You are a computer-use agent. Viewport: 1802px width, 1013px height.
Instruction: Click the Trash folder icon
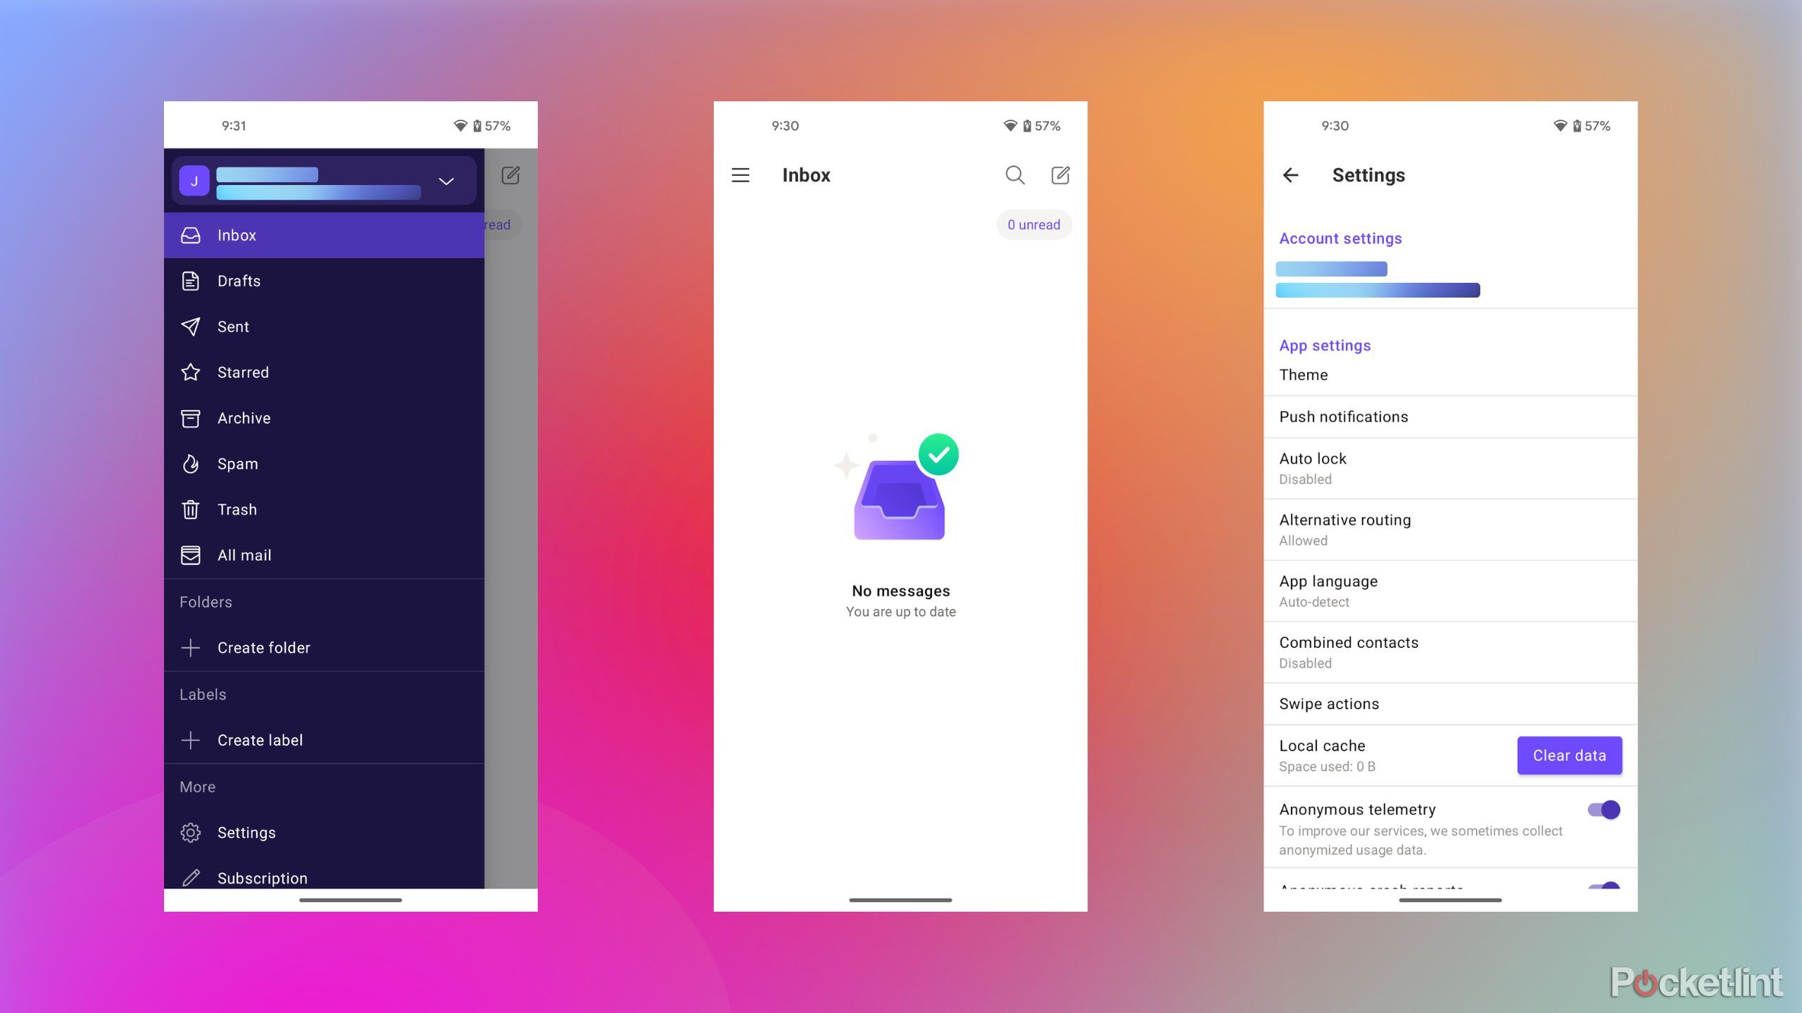coord(192,509)
